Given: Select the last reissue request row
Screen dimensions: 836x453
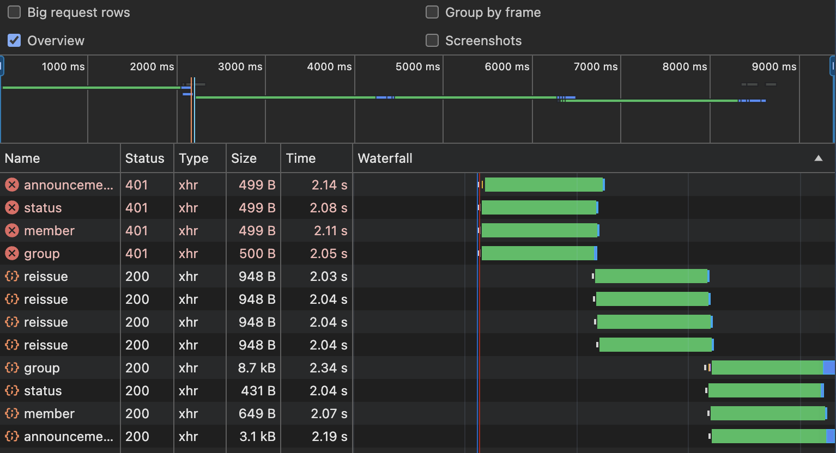Looking at the screenshot, I should tap(177, 345).
